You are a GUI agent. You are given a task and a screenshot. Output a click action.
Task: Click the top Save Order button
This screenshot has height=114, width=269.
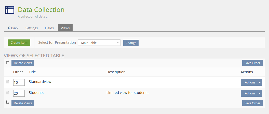tap(252, 63)
